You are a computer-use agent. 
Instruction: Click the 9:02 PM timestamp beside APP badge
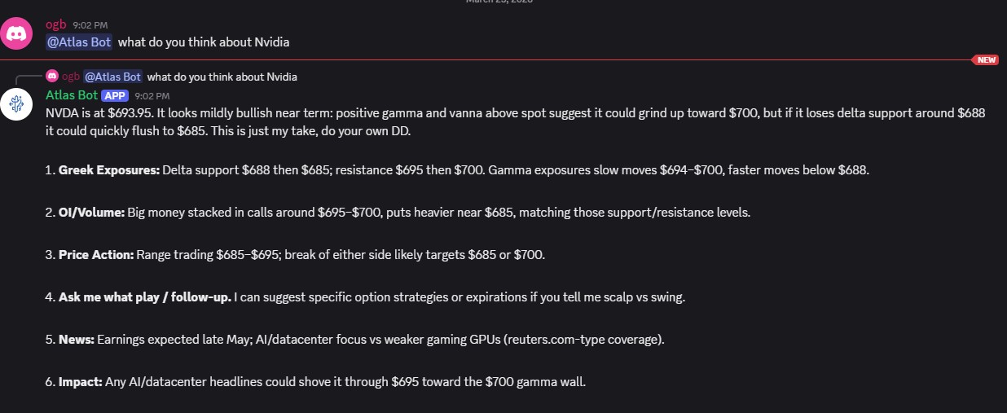[x=152, y=96]
